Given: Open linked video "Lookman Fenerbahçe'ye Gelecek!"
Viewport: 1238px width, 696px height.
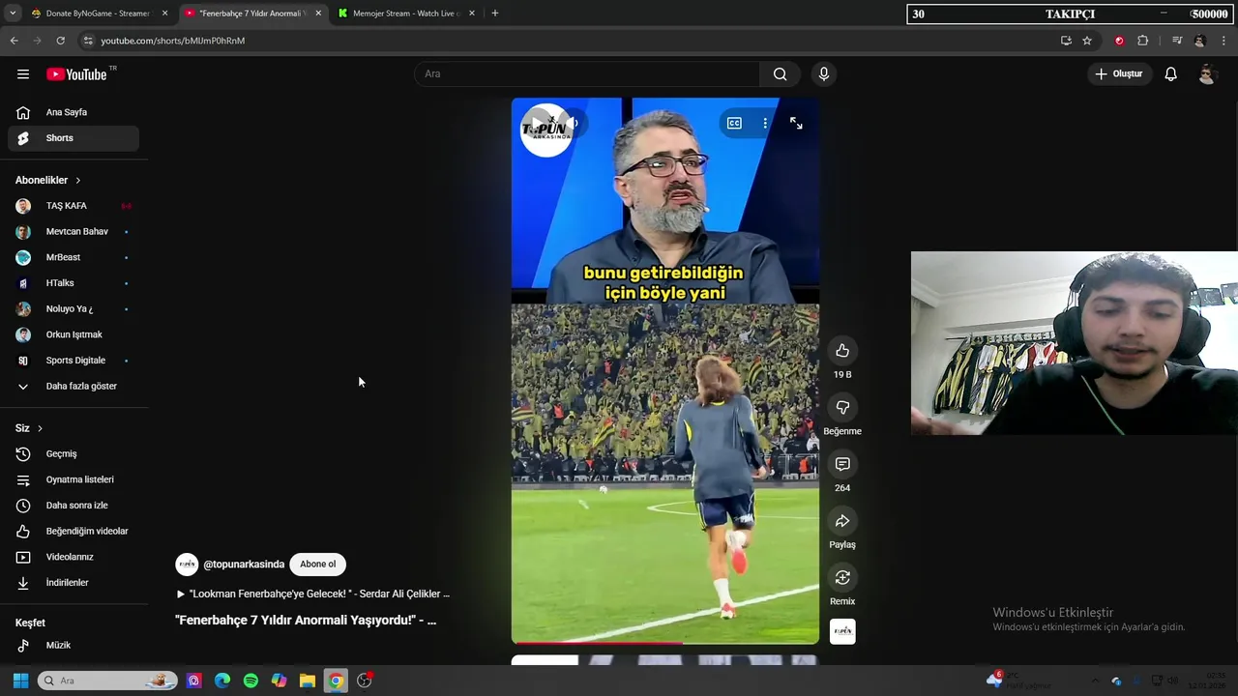Looking at the screenshot, I should (x=312, y=594).
